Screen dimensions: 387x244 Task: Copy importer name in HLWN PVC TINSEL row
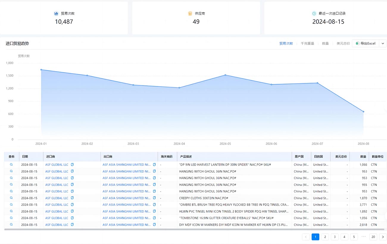[72, 211]
